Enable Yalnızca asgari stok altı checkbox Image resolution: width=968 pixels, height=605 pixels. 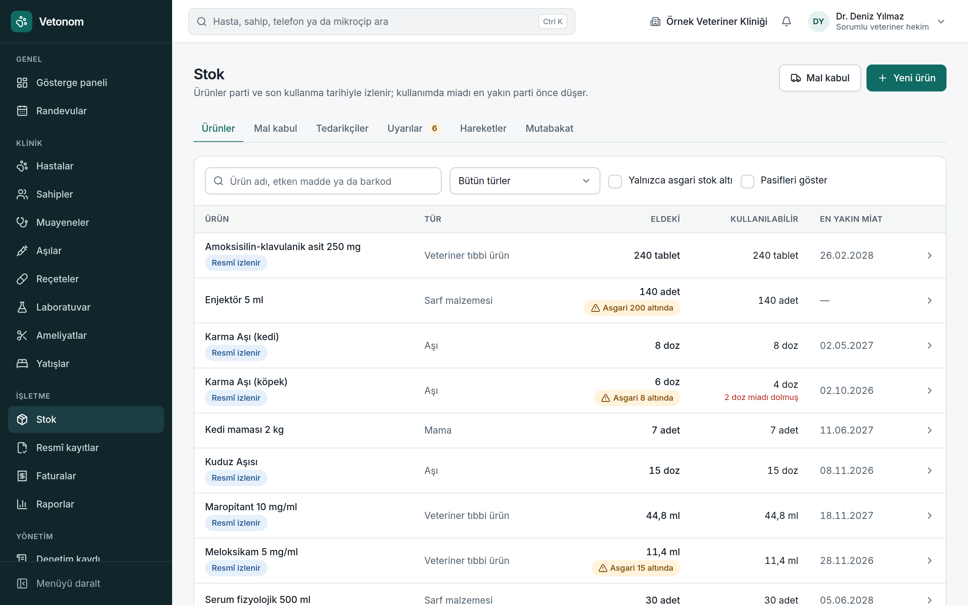pos(615,181)
